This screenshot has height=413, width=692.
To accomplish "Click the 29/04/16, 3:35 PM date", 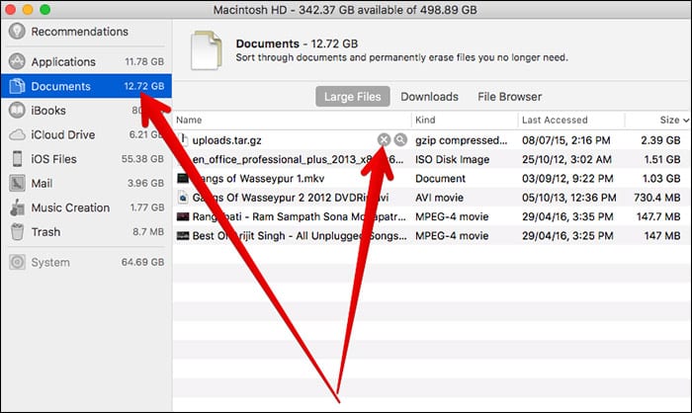I will [567, 216].
